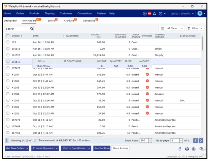
Task: Click the search magnifier icon
Action: (32, 29)
